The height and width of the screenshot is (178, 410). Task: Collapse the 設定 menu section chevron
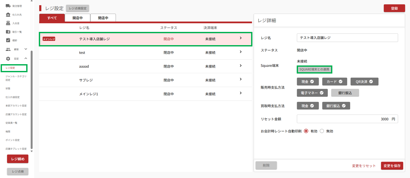(26, 58)
